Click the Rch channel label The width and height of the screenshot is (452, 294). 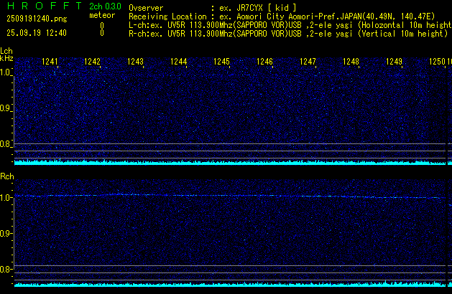coord(6,176)
